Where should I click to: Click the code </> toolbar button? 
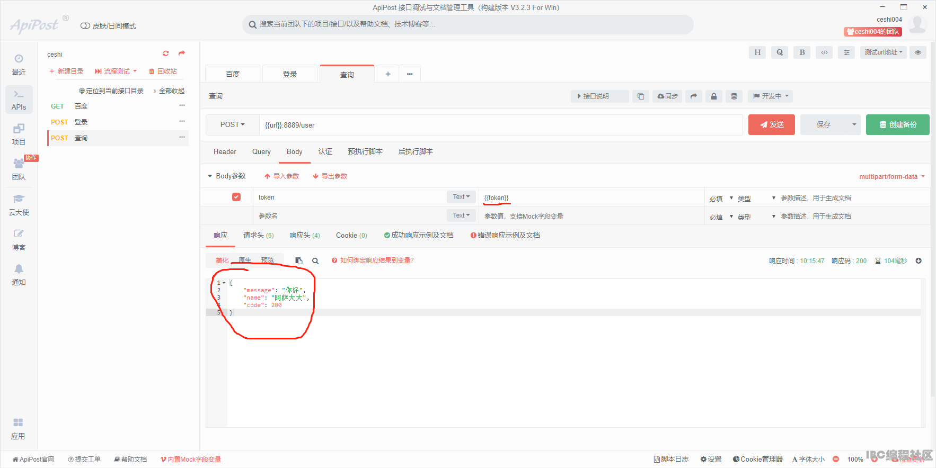point(824,52)
